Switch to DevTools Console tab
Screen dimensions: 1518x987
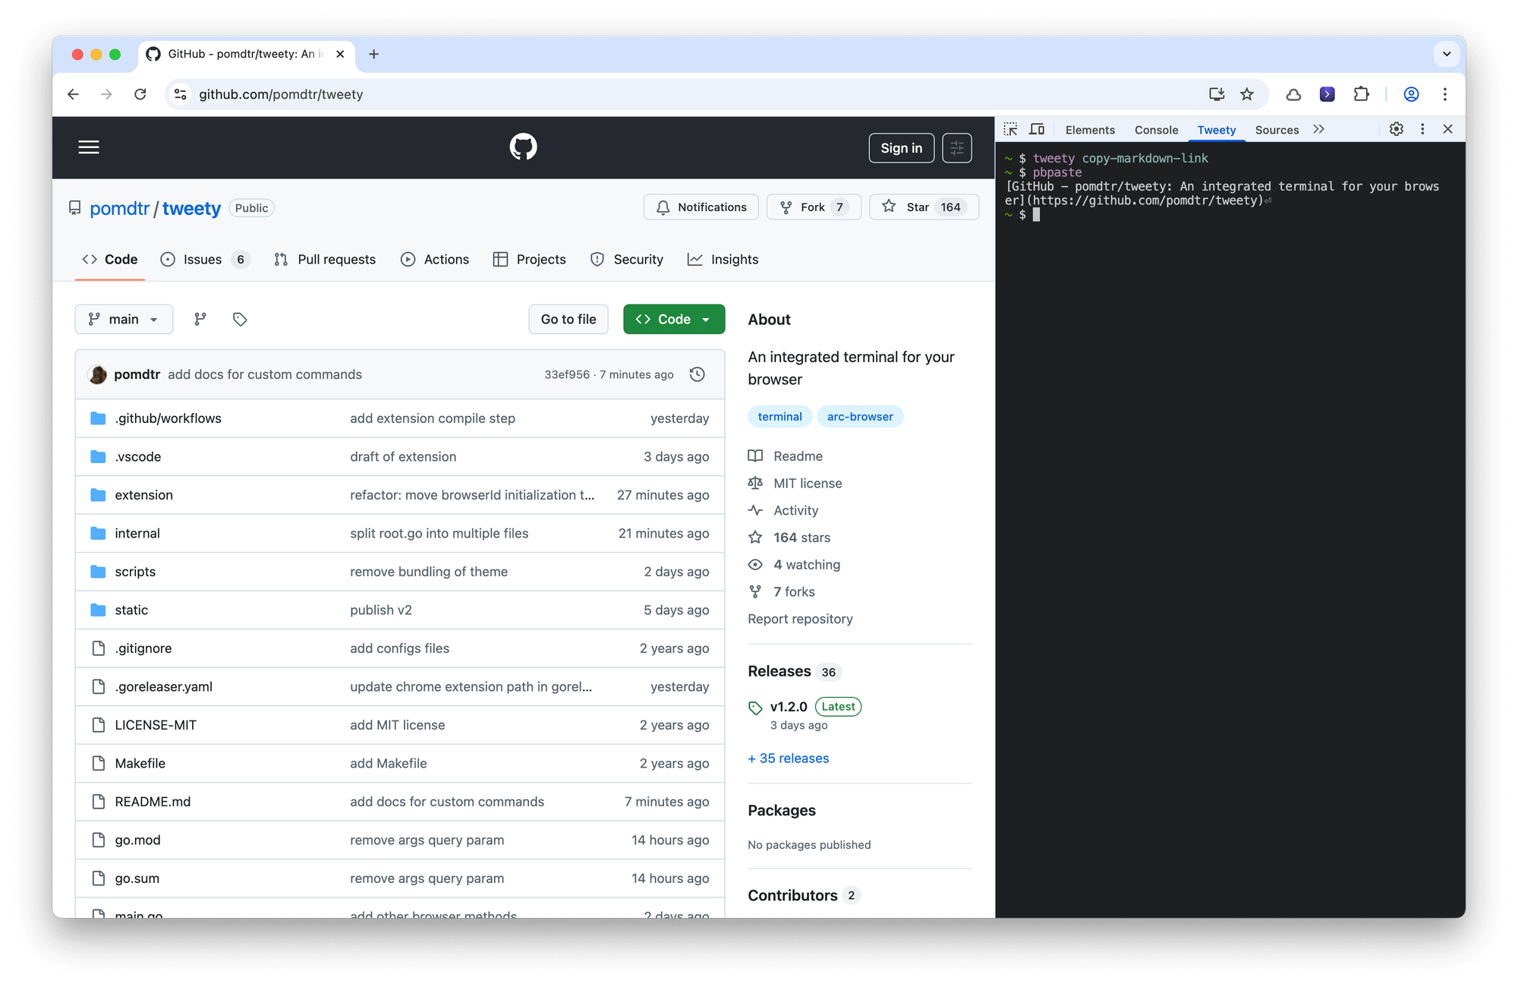pyautogui.click(x=1156, y=130)
